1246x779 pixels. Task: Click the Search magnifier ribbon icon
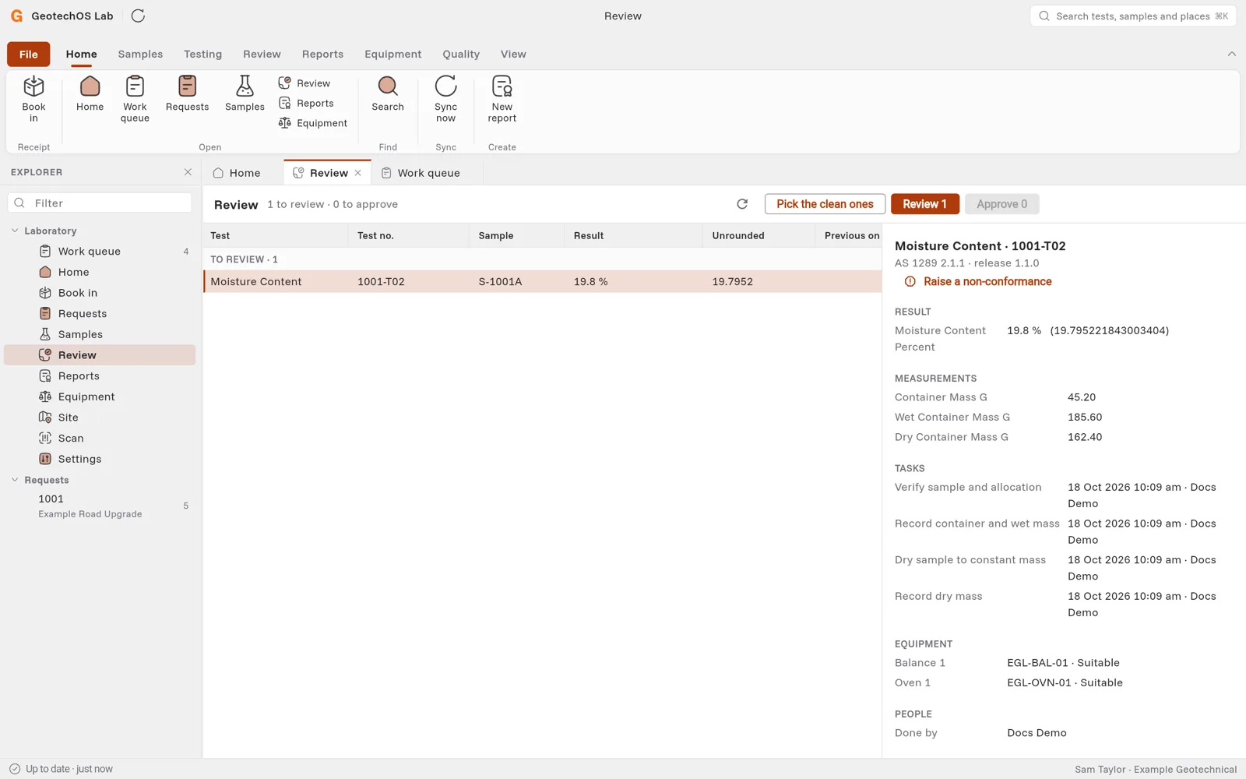click(388, 94)
